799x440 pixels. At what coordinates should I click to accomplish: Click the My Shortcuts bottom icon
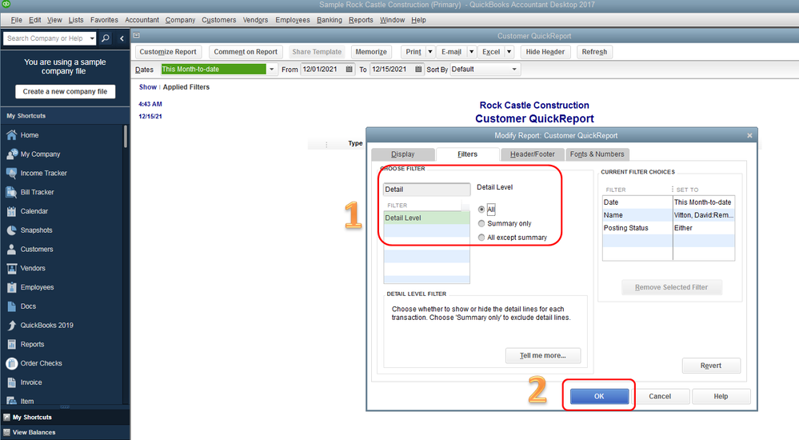(x=6, y=417)
